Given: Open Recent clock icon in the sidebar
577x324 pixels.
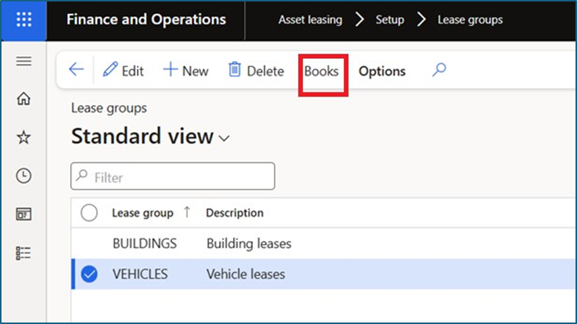Looking at the screenshot, I should click(24, 176).
